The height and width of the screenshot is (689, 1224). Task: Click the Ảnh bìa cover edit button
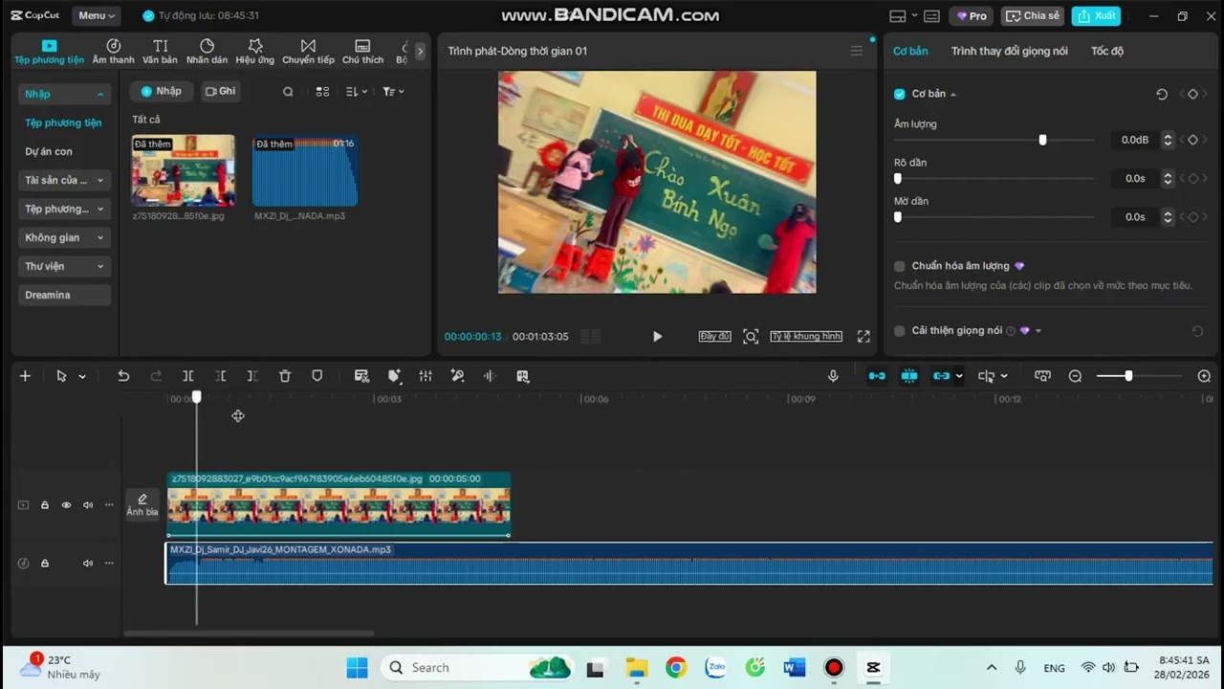pos(142,504)
